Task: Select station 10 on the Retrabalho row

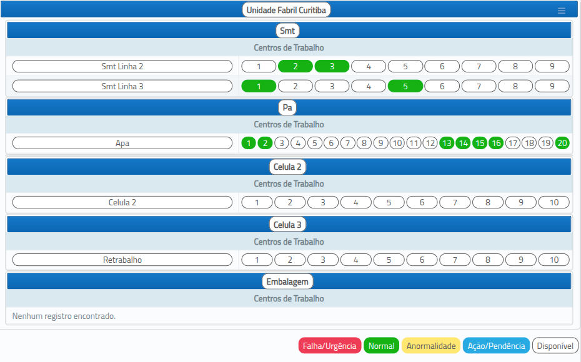Action: point(554,260)
